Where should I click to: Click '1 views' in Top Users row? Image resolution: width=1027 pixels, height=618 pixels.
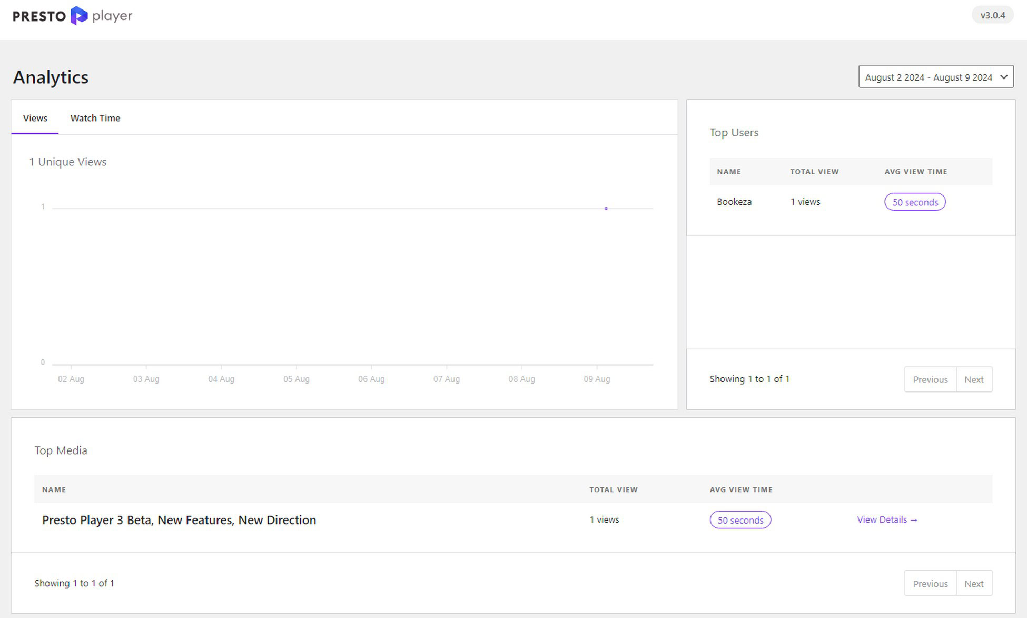(805, 202)
